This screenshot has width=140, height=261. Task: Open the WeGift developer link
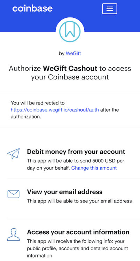pos(73,53)
